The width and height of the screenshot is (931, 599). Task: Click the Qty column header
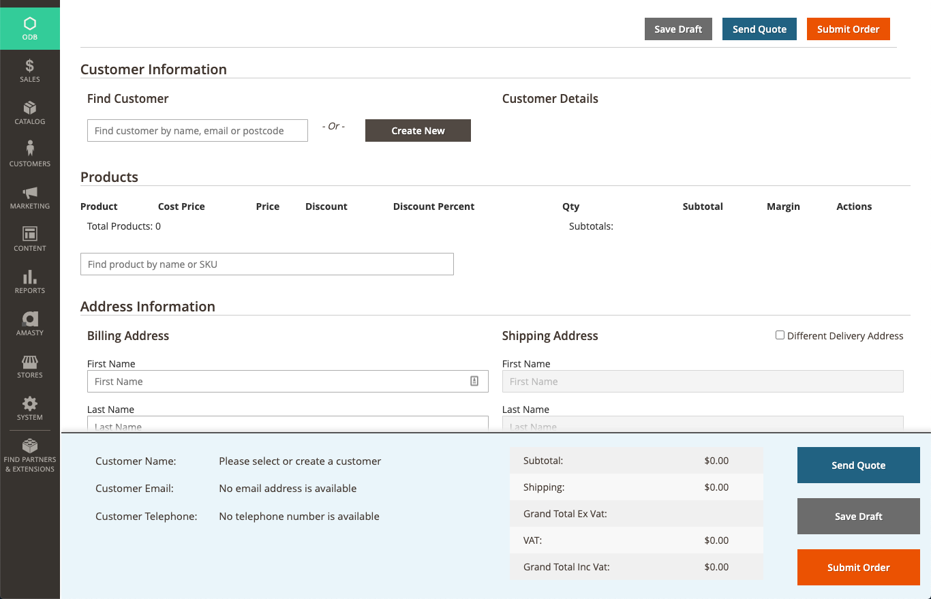point(571,206)
